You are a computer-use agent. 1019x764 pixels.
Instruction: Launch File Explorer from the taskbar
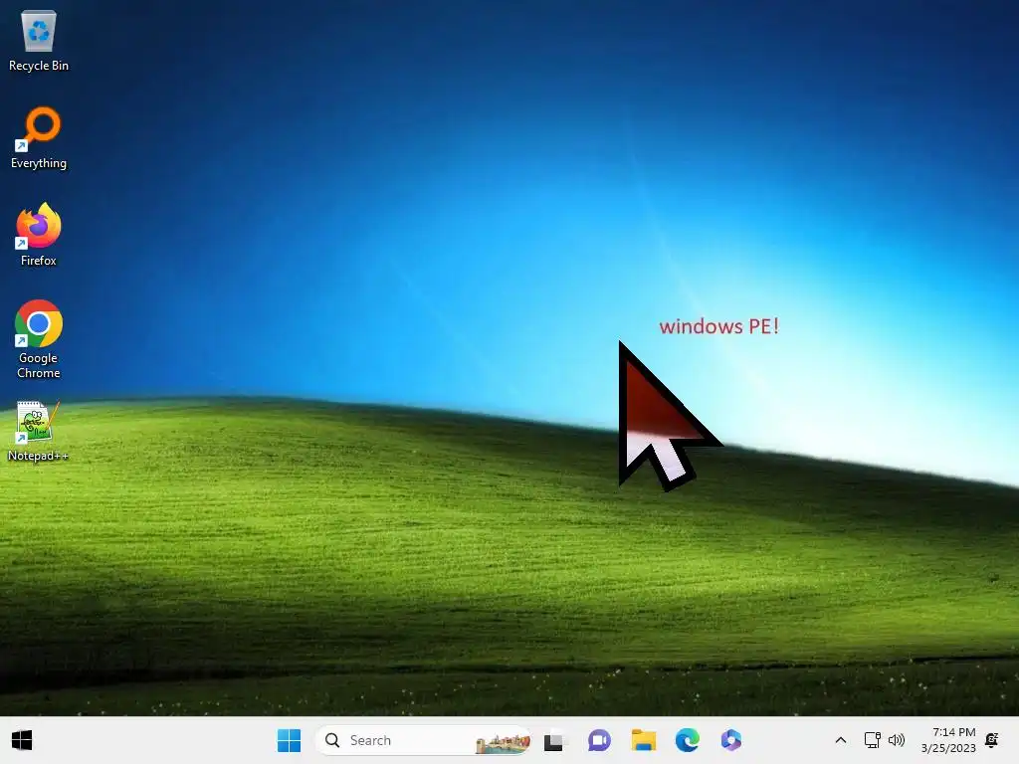coord(644,740)
